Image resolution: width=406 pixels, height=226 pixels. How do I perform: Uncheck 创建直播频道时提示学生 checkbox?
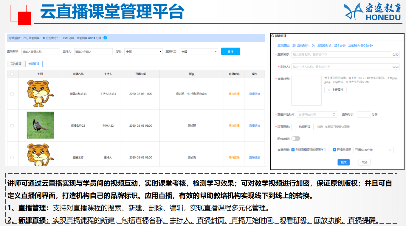(x=293, y=150)
